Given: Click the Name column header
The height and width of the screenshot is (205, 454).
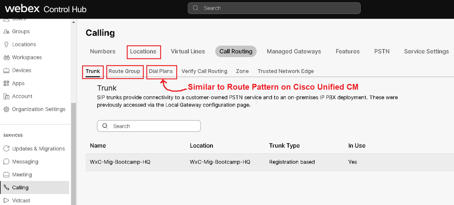Looking at the screenshot, I should click(98, 145).
